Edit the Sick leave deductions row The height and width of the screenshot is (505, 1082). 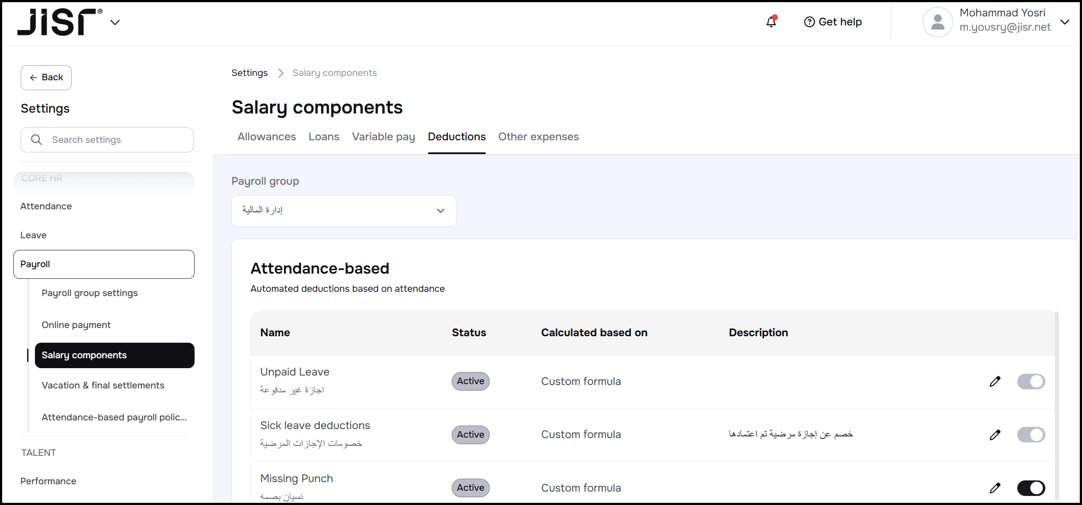(995, 435)
